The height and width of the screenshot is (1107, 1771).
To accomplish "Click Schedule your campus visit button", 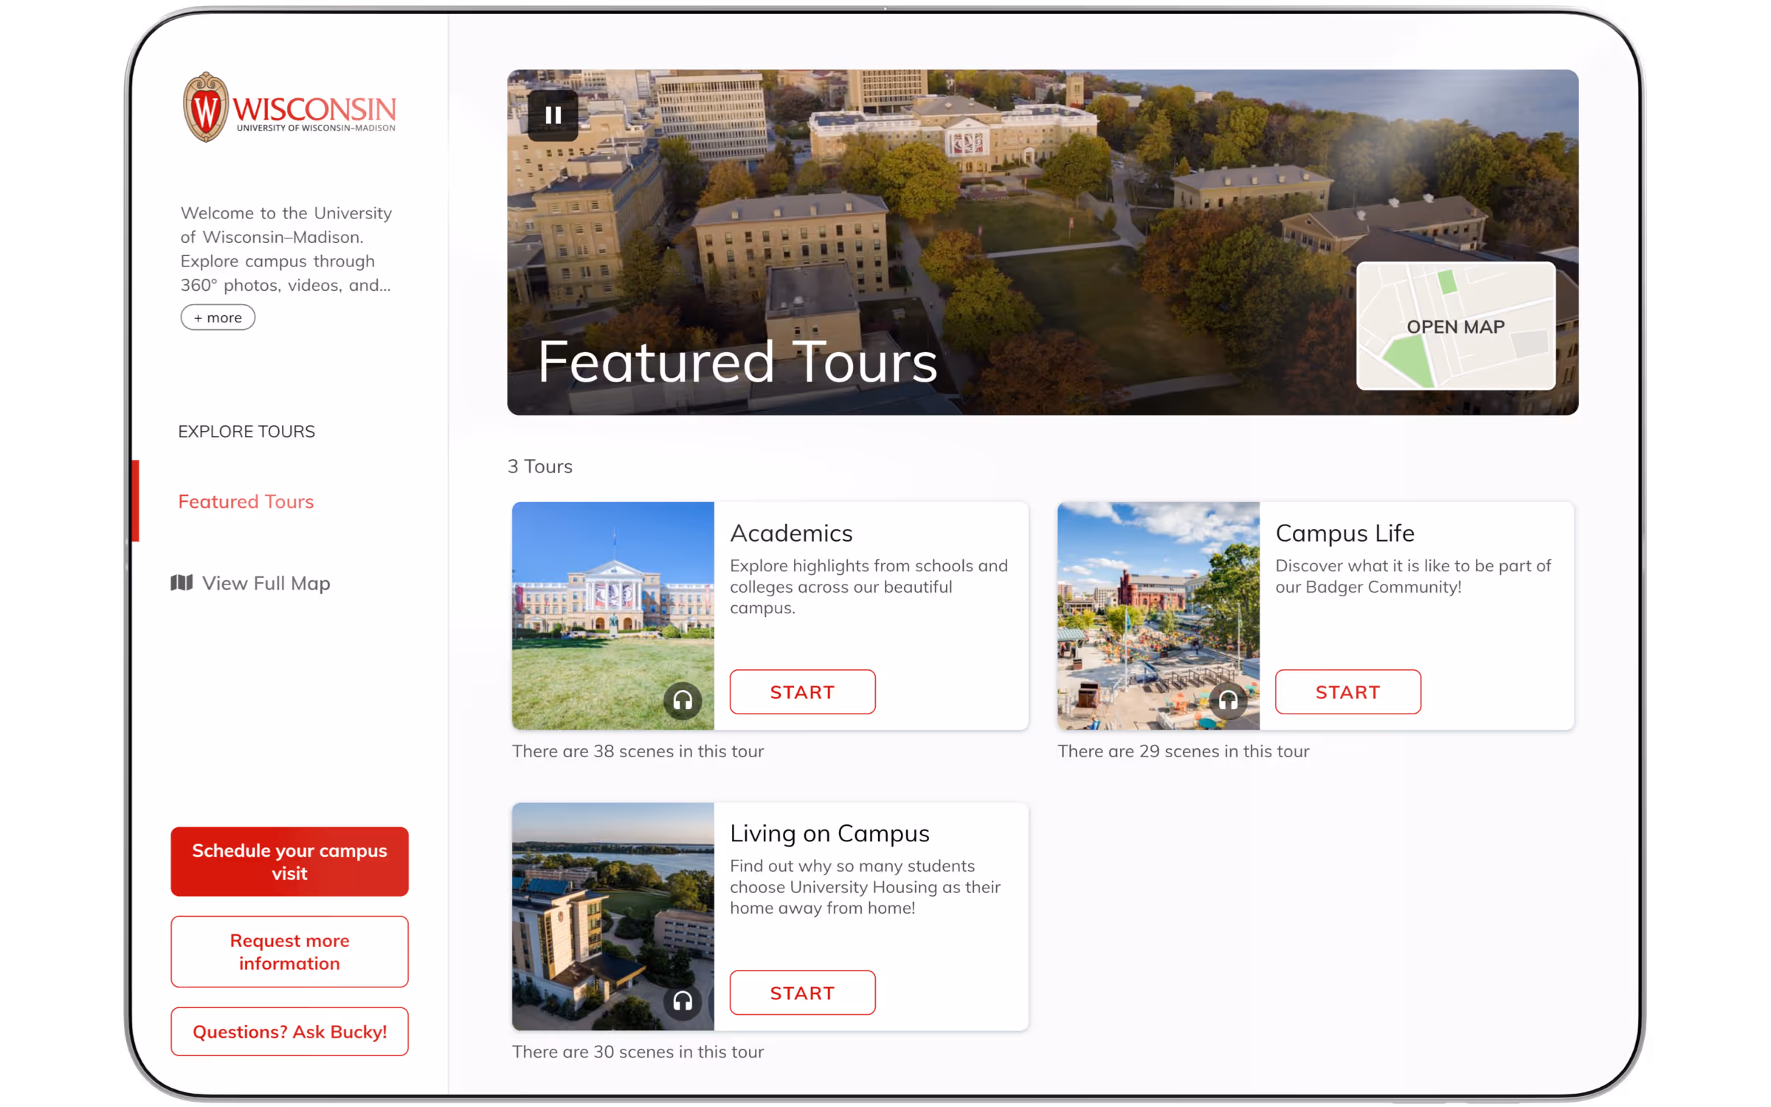I will pyautogui.click(x=289, y=861).
